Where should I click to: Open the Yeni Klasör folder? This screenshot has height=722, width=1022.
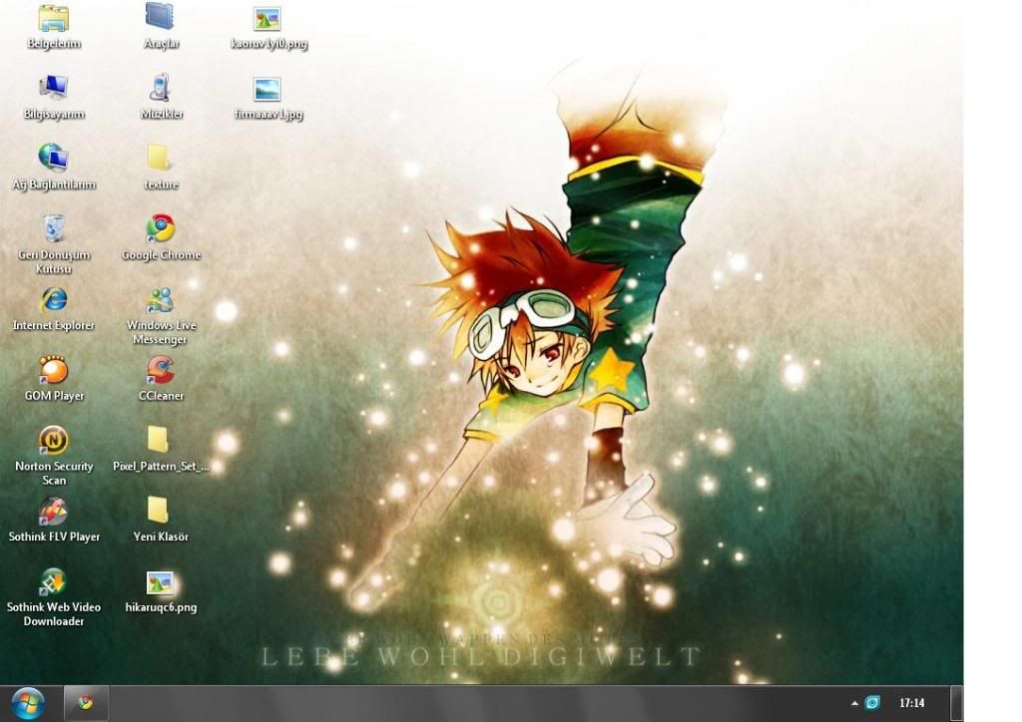point(159,511)
